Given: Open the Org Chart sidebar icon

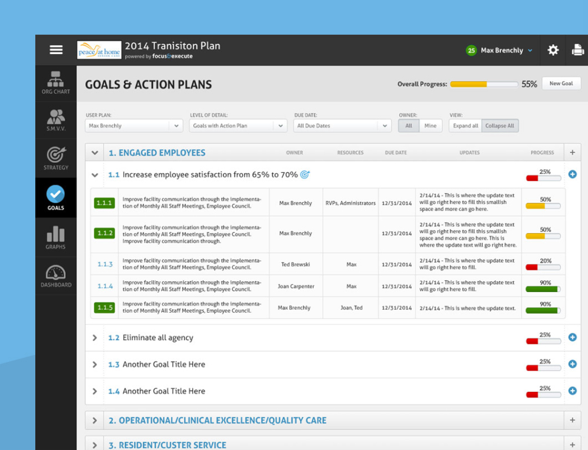Looking at the screenshot, I should (x=56, y=82).
